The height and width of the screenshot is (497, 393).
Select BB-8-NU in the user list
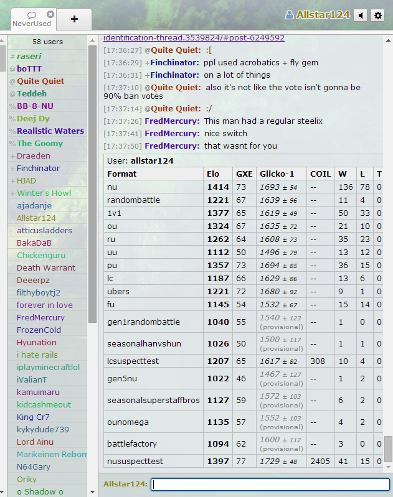(x=47, y=106)
